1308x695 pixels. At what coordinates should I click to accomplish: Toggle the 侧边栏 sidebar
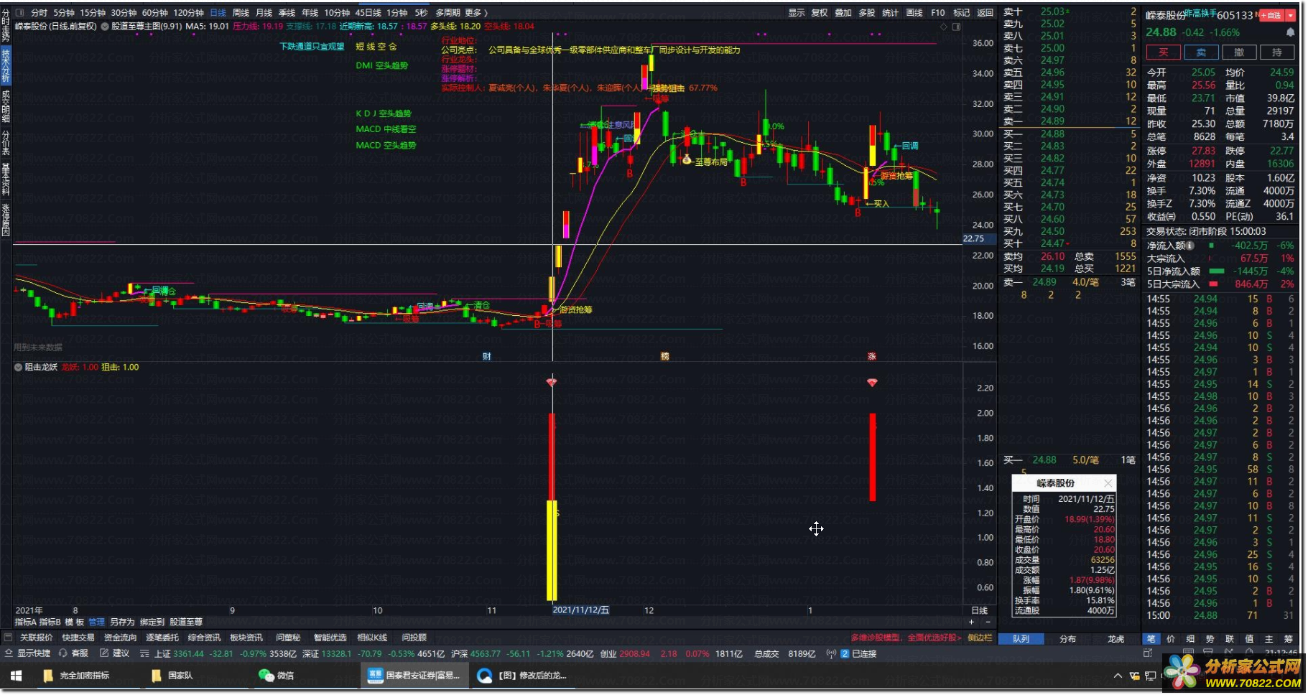[980, 638]
